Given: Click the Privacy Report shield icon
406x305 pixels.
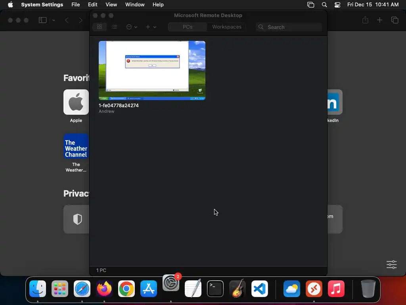Looking at the screenshot, I should pyautogui.click(x=77, y=219).
